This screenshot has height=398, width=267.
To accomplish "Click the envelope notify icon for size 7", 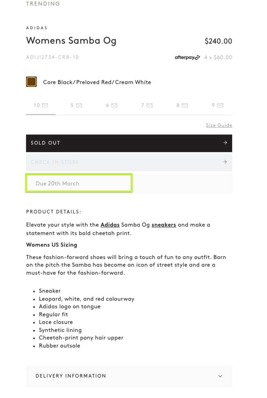I will pos(149,105).
